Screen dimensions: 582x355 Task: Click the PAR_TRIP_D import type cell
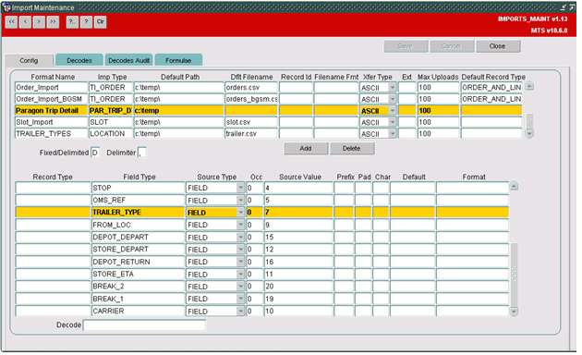pos(110,111)
